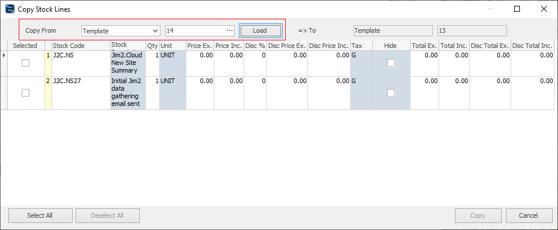Click description Jim2.Cloud New Site Summary
Screen dimensions: 558x230
(x=128, y=63)
